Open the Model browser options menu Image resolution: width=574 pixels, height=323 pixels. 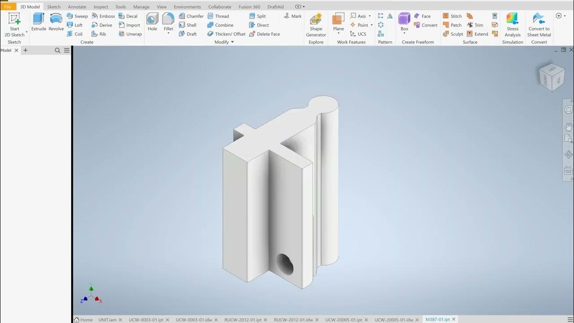[x=67, y=50]
